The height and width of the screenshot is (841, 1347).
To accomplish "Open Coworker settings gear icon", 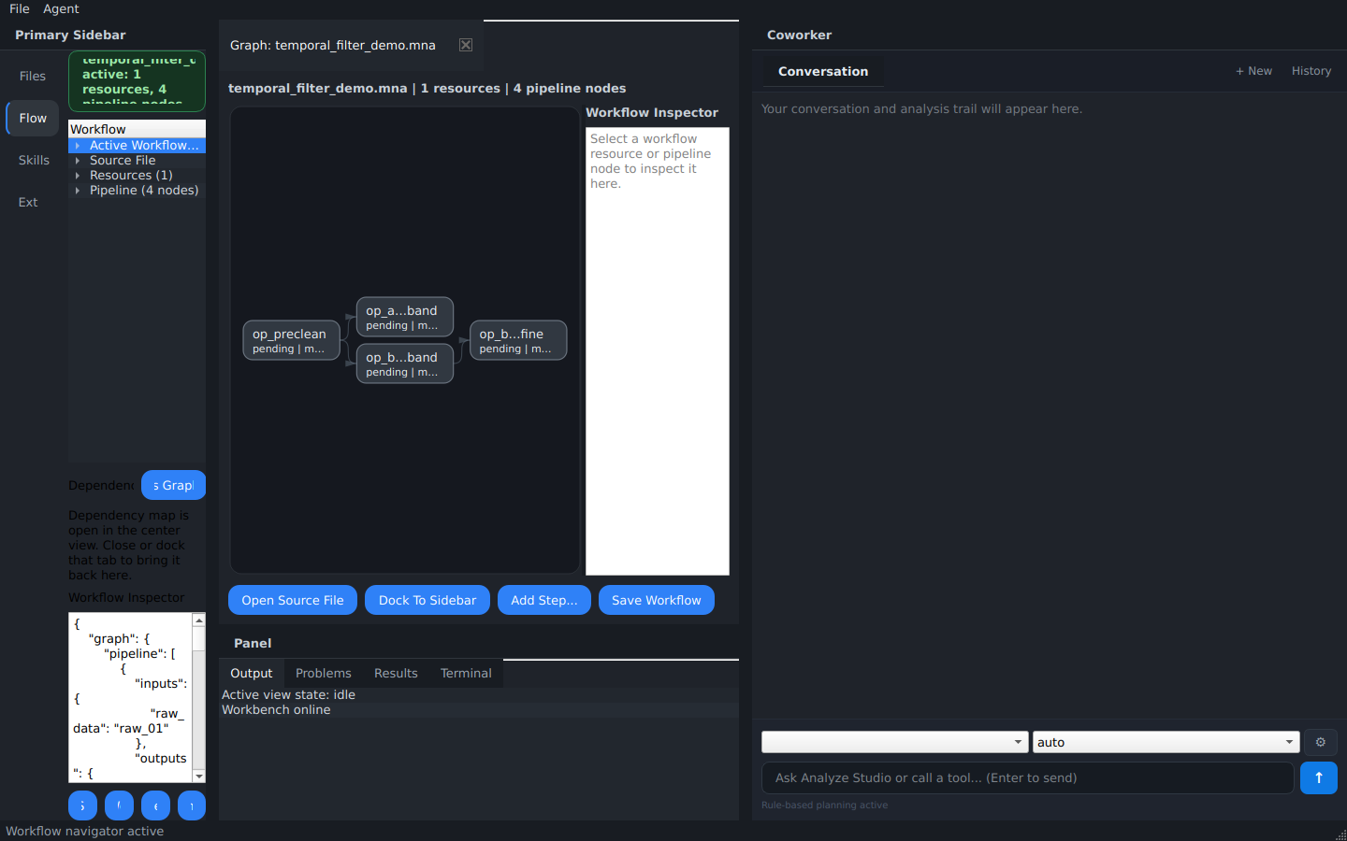I will pos(1321,742).
